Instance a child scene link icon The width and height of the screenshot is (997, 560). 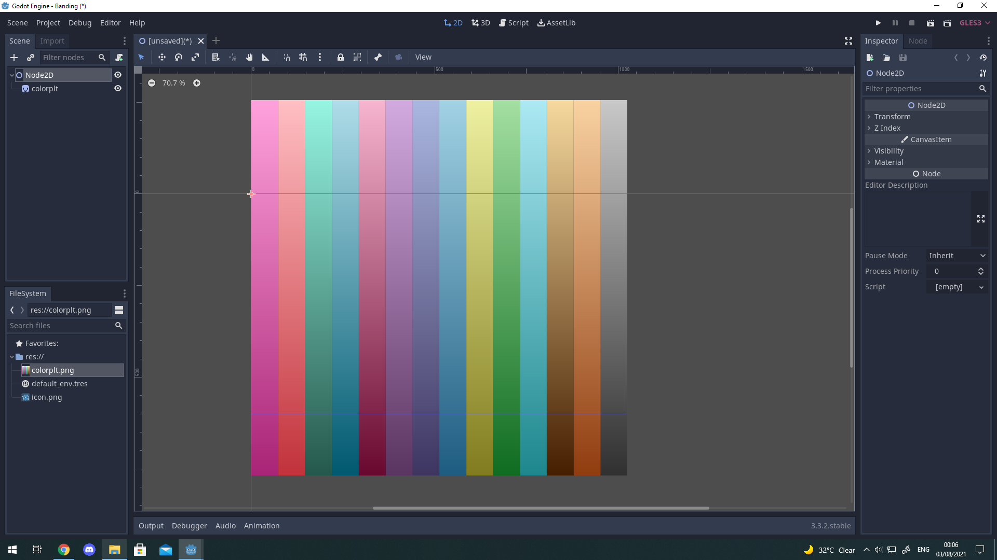[x=31, y=58]
